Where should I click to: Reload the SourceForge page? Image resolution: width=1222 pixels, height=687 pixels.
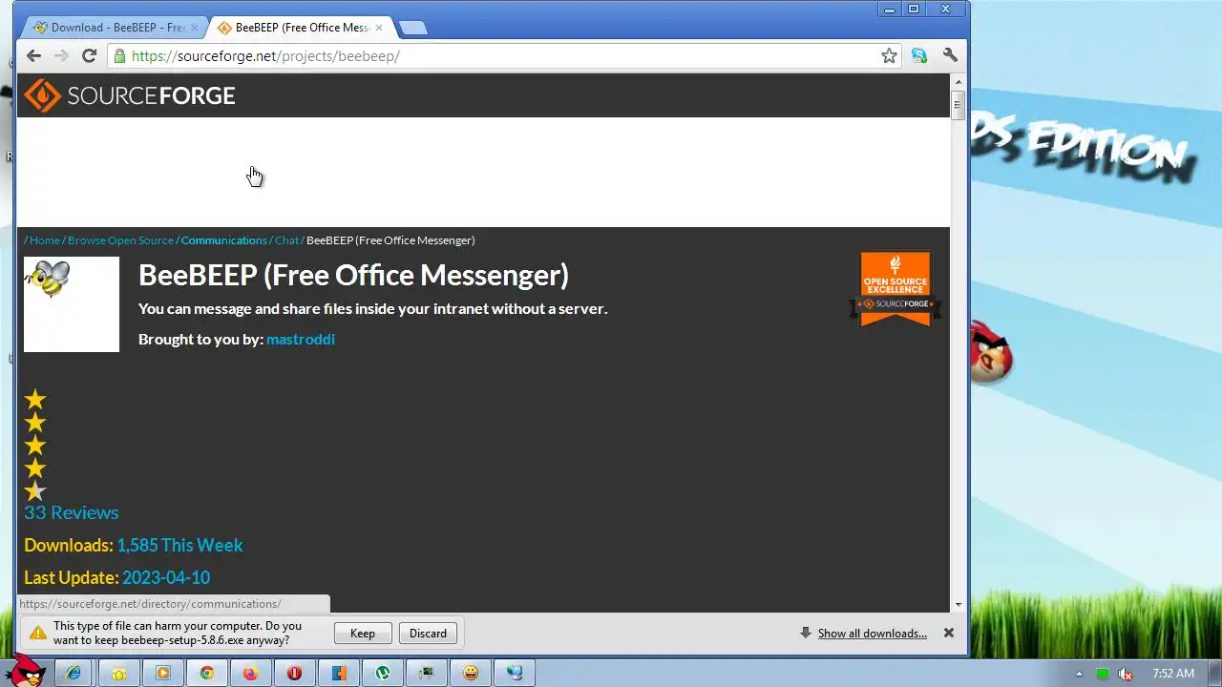click(x=89, y=56)
